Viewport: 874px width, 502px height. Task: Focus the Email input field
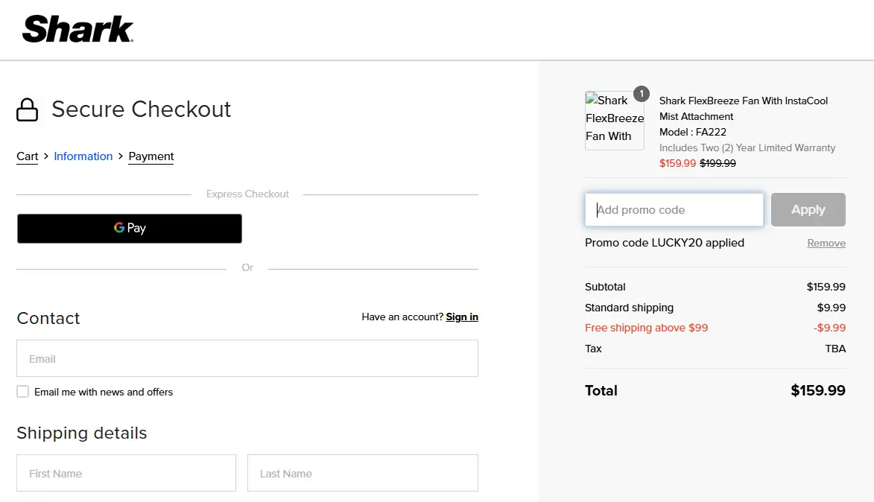click(247, 358)
